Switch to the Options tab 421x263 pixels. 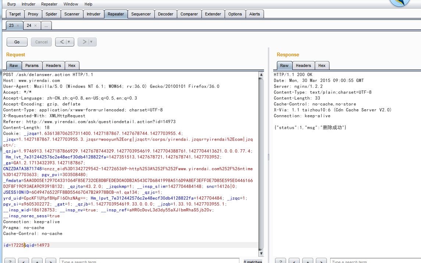[x=235, y=14]
